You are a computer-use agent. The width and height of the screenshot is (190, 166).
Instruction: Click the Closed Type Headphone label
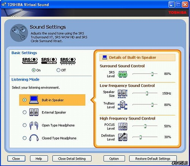59,138
